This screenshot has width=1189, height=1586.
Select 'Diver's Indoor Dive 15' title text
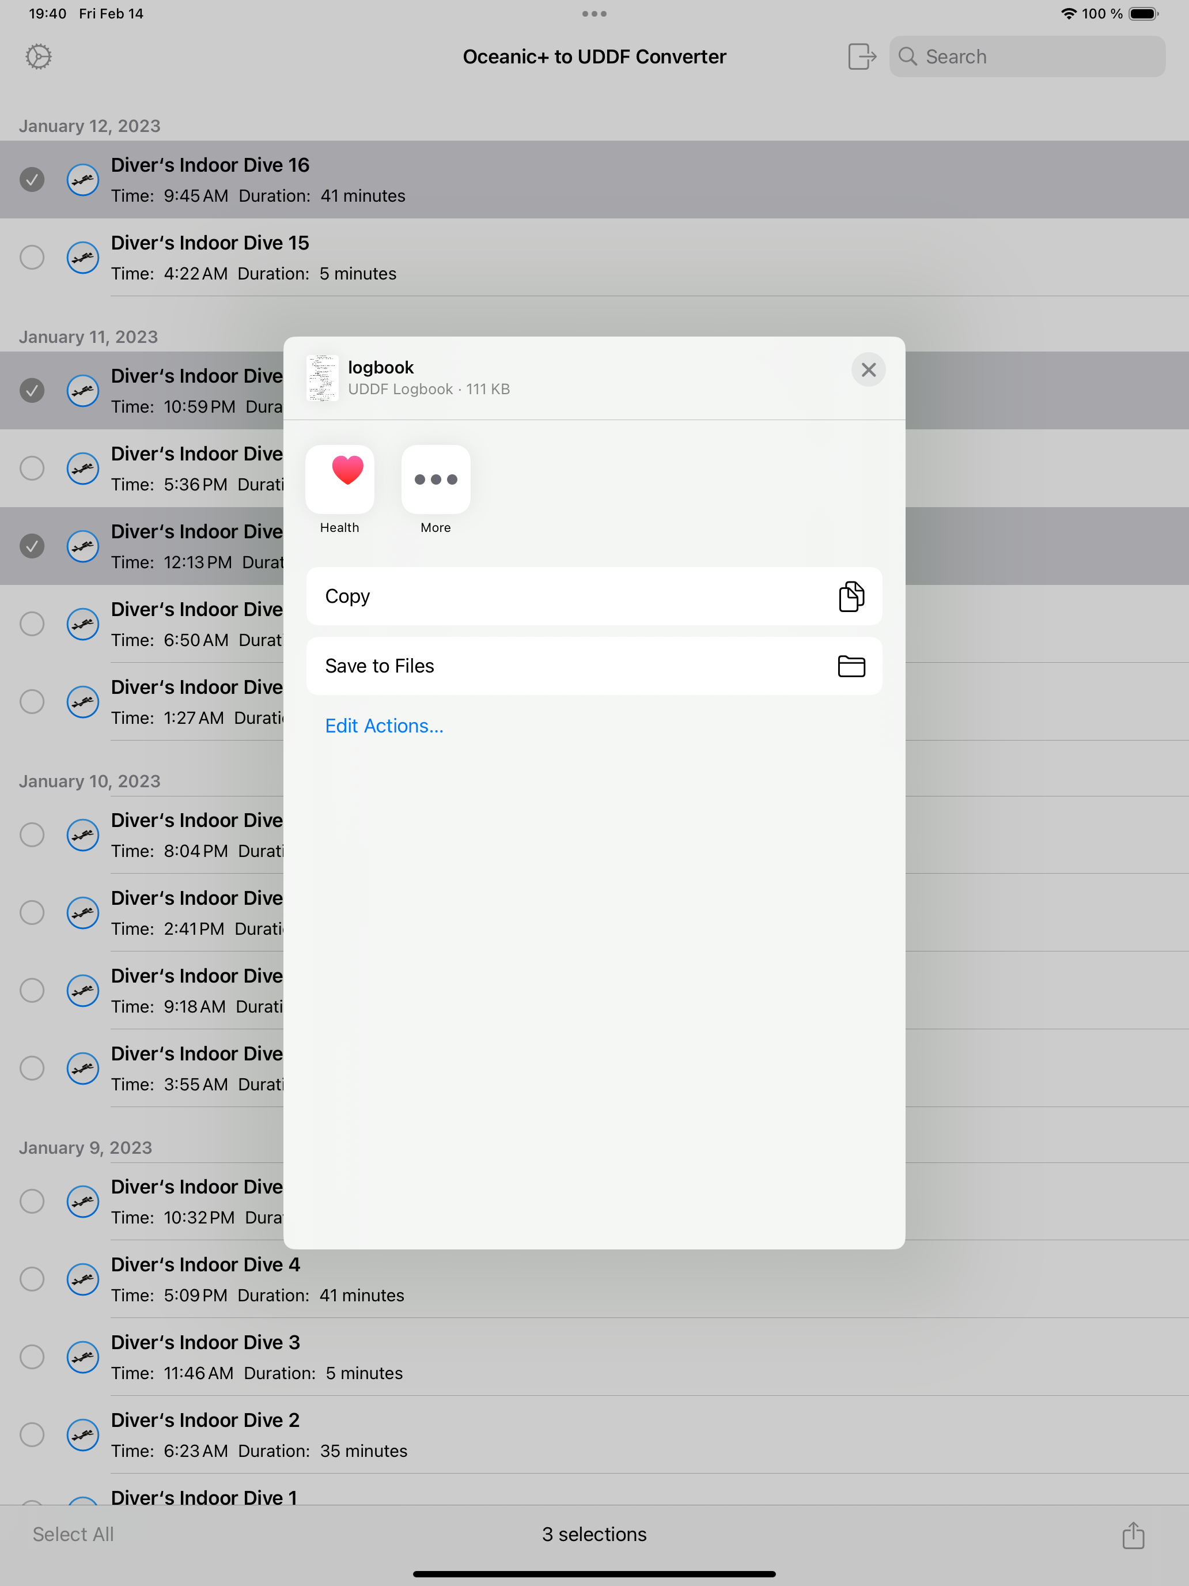tap(210, 243)
